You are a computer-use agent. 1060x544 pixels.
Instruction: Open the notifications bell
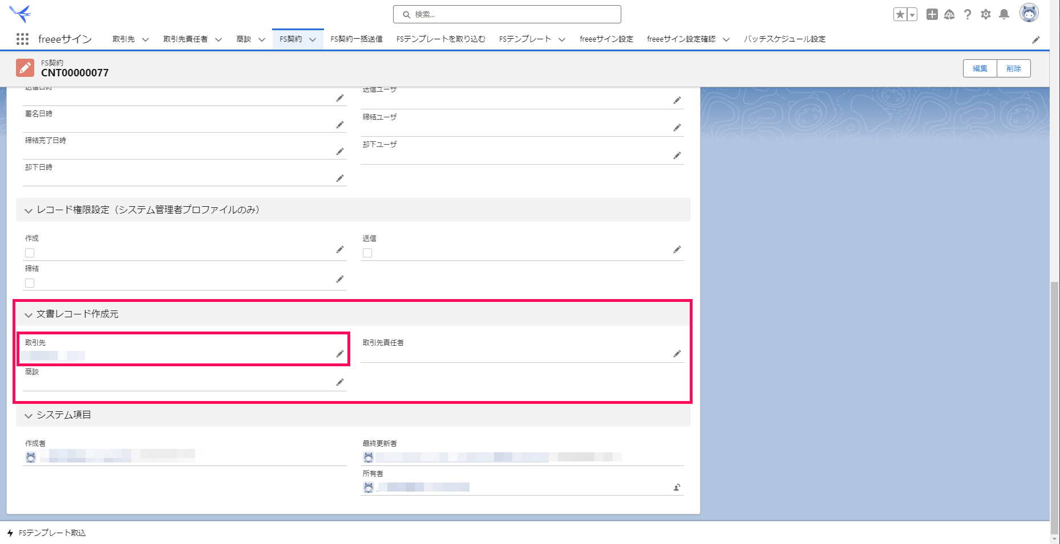[1004, 14]
